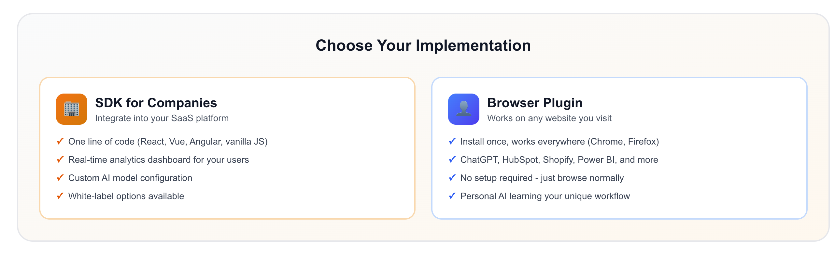This screenshot has width=835, height=256.
Task: Click the orange checkmark beside One line of code
Action: [60, 141]
